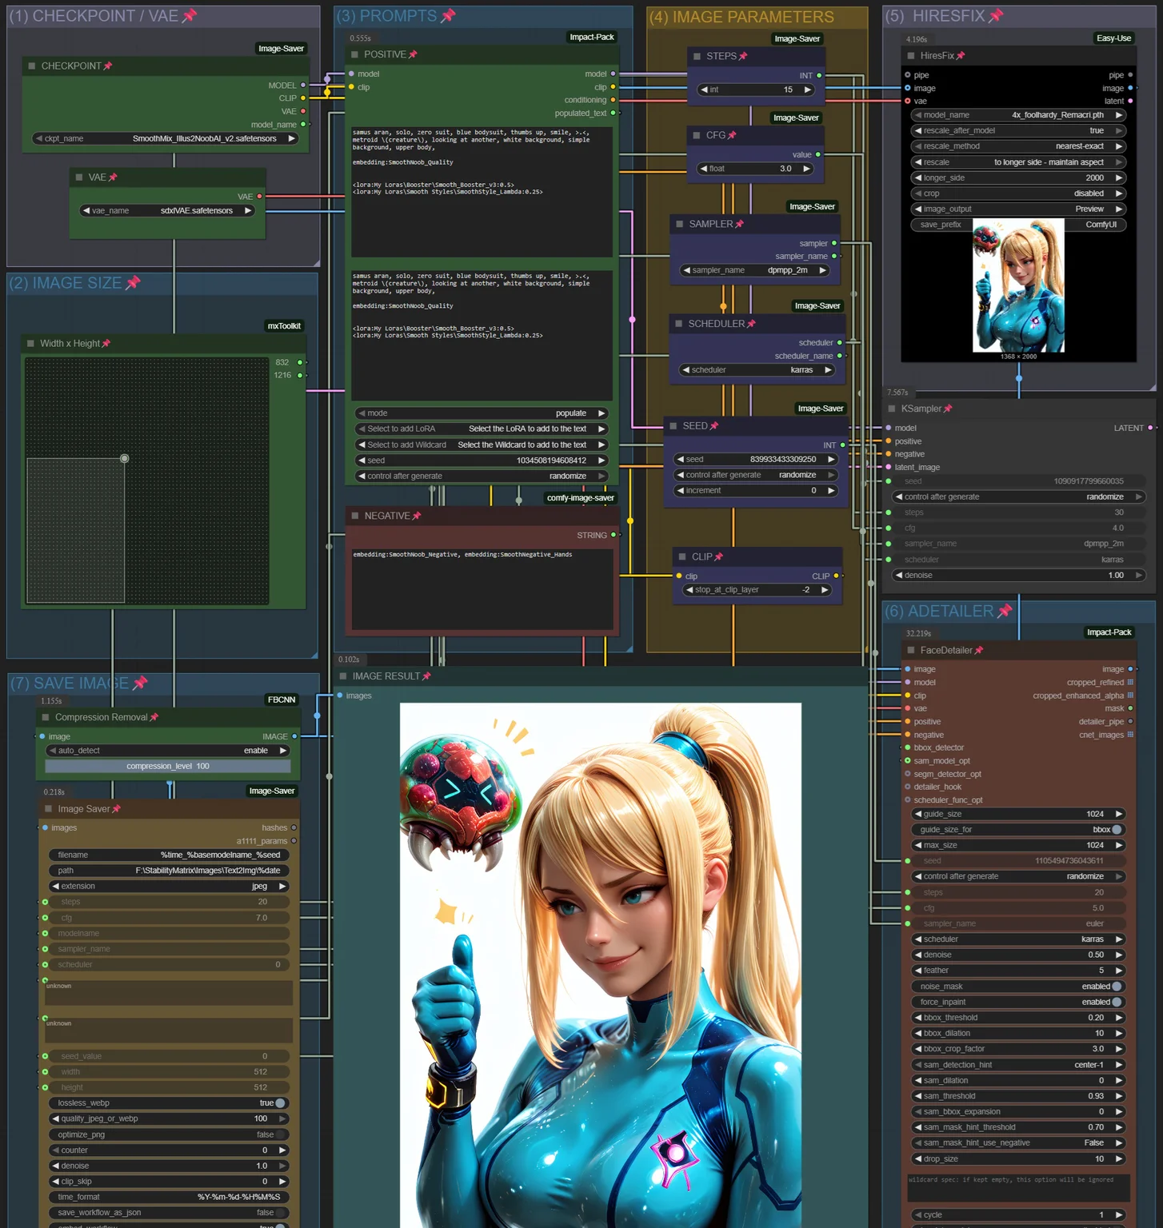Click the NEGATIVE prompt text area

click(x=482, y=589)
